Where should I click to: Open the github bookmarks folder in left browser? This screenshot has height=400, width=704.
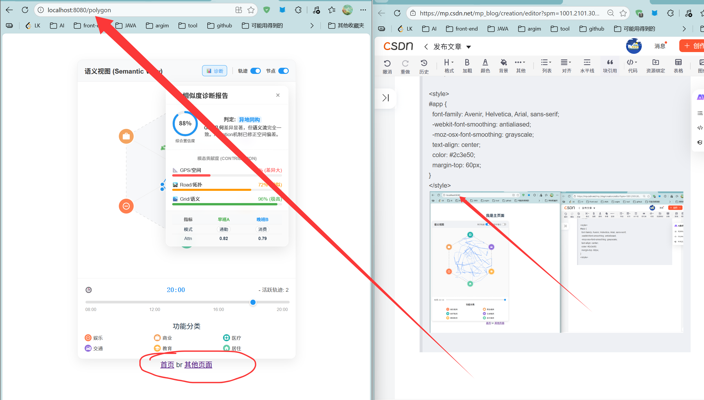pos(220,26)
